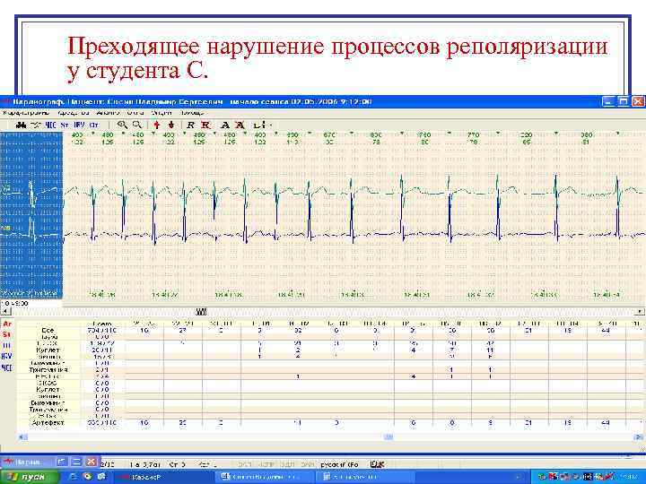Click the quick launch browser icon
This screenshot has height=484, width=646.
pyautogui.click(x=74, y=477)
